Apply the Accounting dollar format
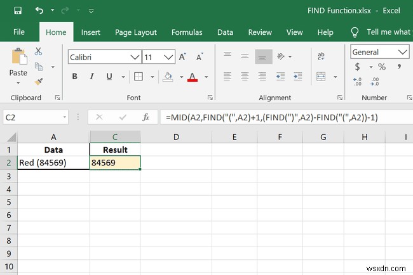 click(x=358, y=67)
